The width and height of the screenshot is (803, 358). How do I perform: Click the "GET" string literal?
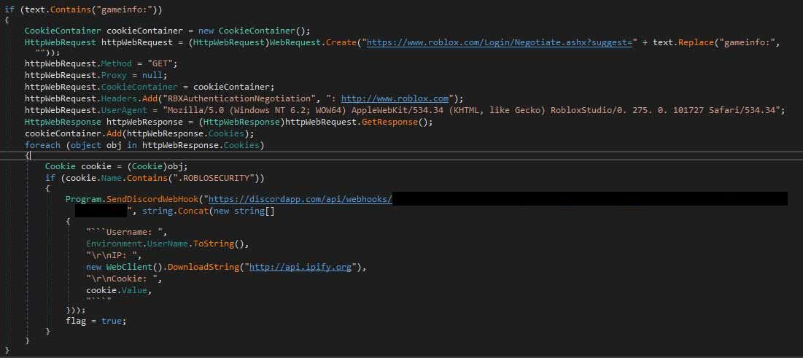point(160,65)
